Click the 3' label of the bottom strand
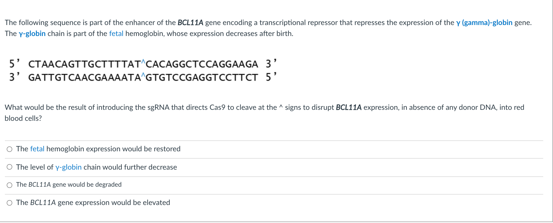 click(14, 77)
